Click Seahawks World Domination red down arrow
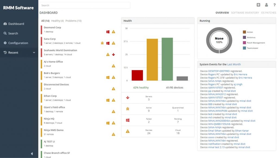Viewport: 278px width, 158px height. pos(113,55)
